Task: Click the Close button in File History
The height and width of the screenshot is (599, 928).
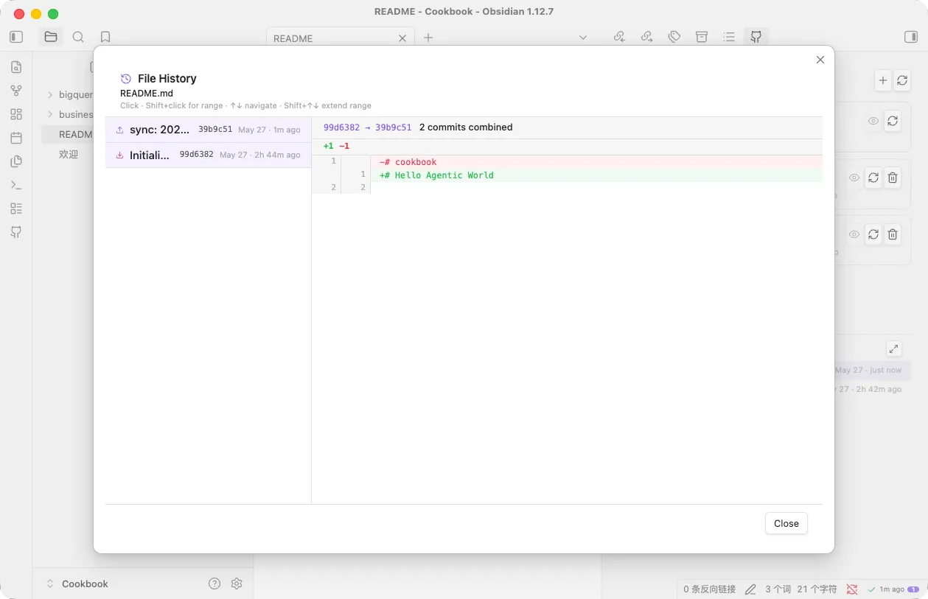Action: tap(786, 523)
